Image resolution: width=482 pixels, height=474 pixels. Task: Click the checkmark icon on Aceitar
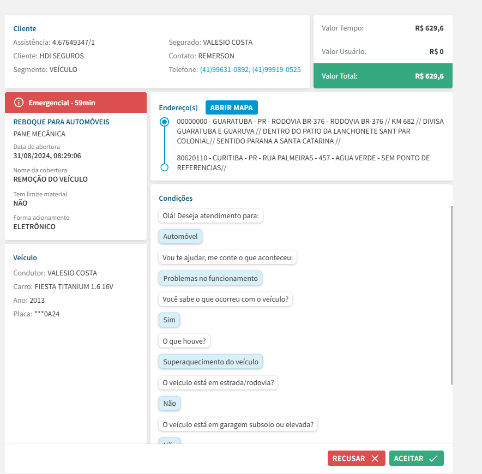(433, 459)
